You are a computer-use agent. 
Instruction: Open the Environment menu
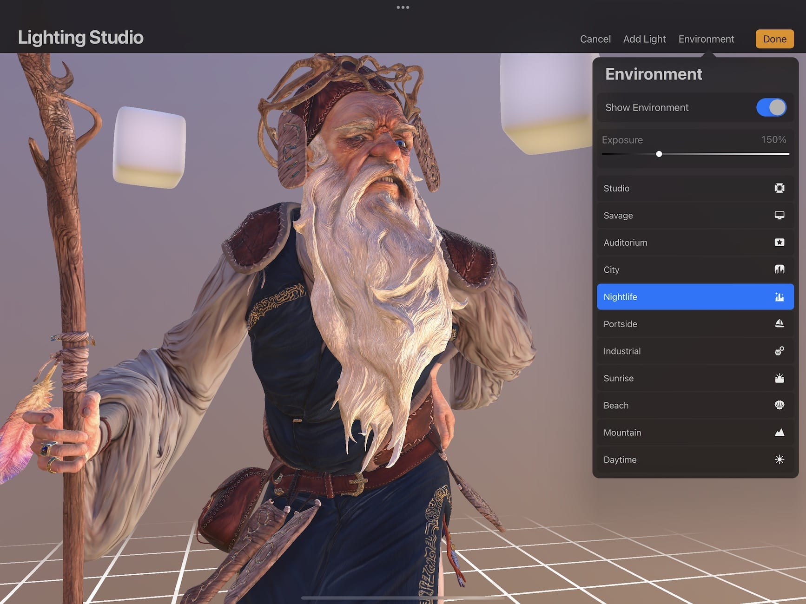pos(706,39)
